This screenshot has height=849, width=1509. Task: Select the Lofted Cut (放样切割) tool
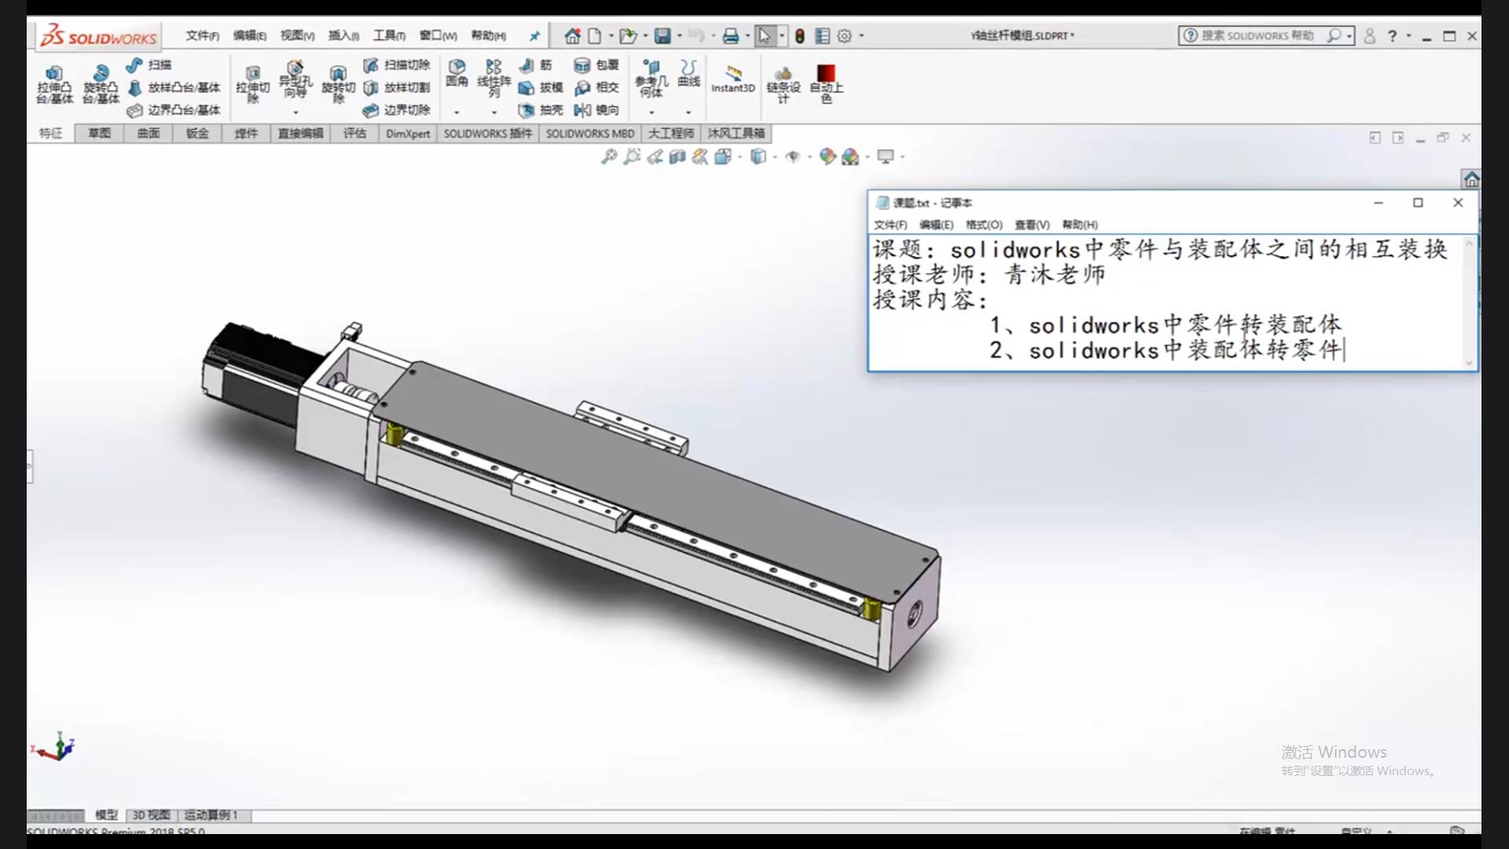(x=397, y=88)
